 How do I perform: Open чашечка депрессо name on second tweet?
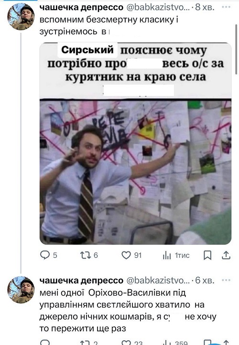(81, 281)
